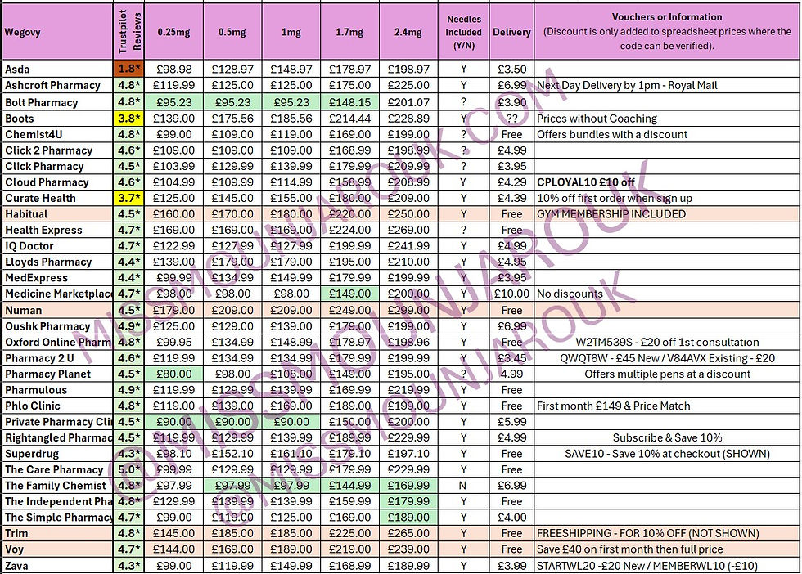
Task: Click Medicine Marketplace's £149.00 cell
Action: pyautogui.click(x=350, y=294)
